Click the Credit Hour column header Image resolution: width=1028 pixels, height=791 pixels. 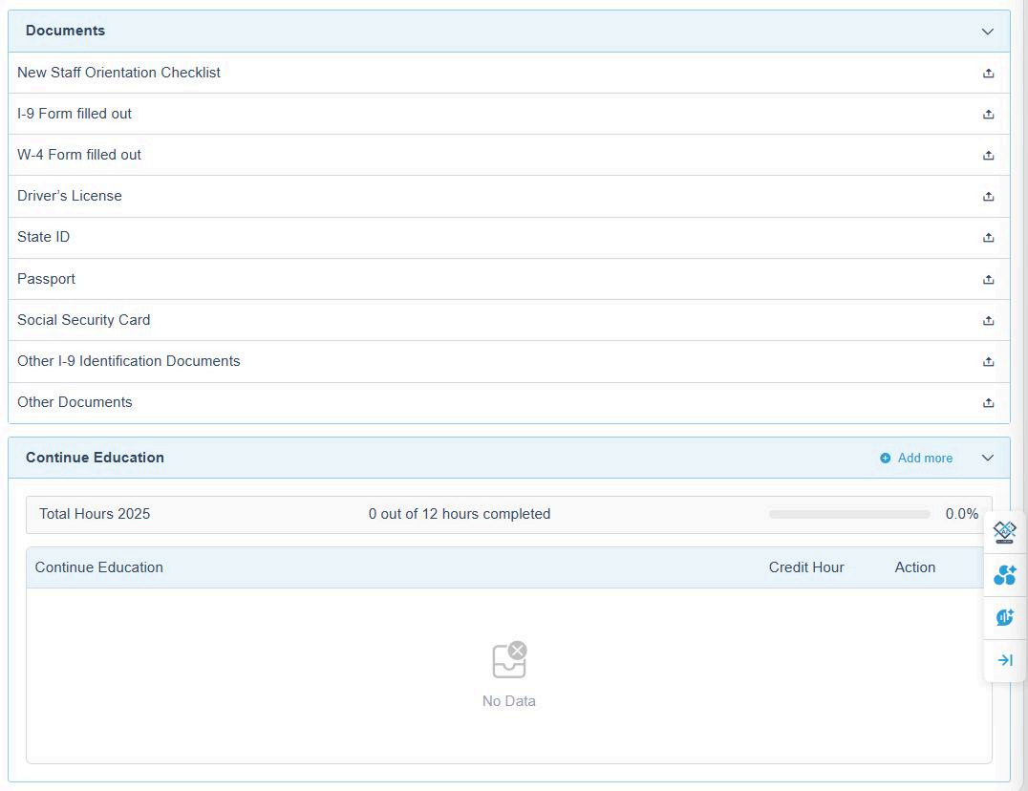tap(805, 567)
